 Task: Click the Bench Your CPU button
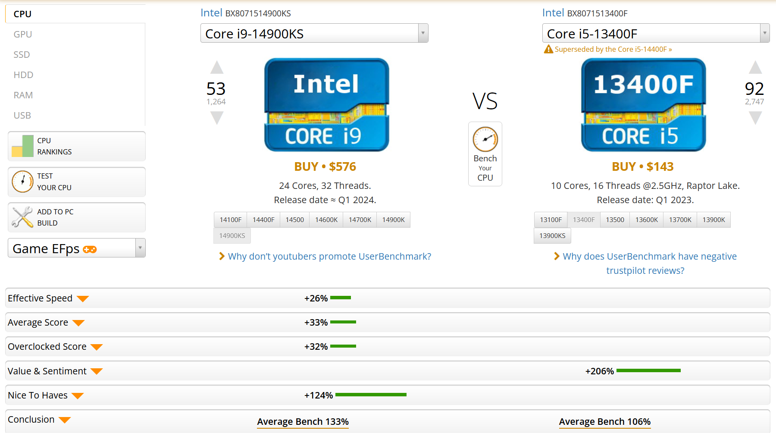485,154
